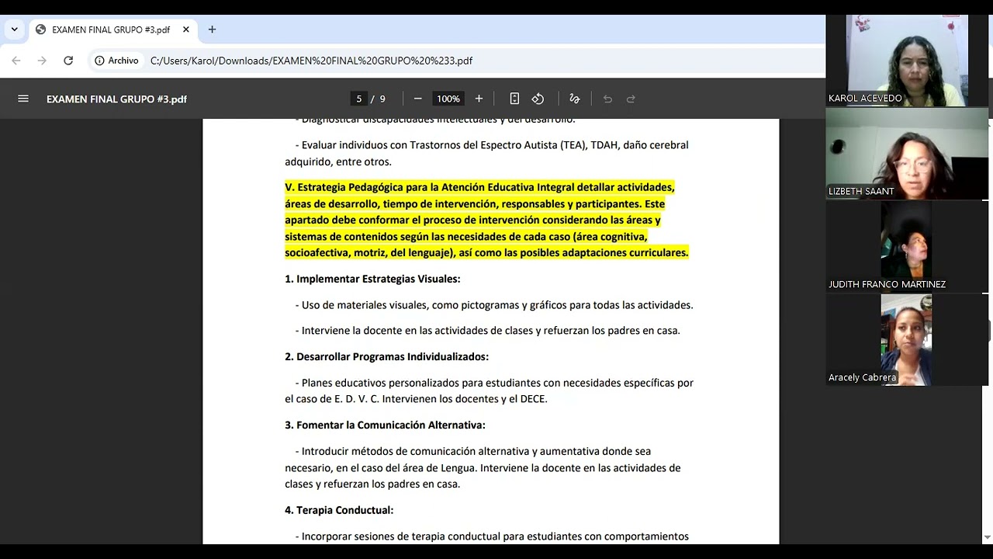Go forward to next page

(x=42, y=61)
